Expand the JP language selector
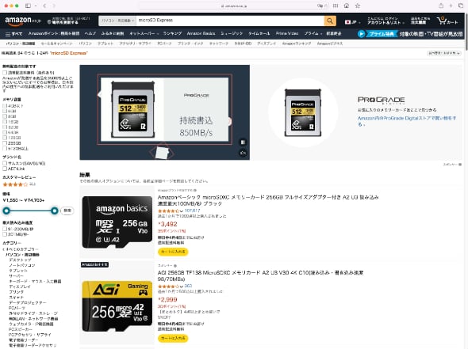 tap(352, 22)
